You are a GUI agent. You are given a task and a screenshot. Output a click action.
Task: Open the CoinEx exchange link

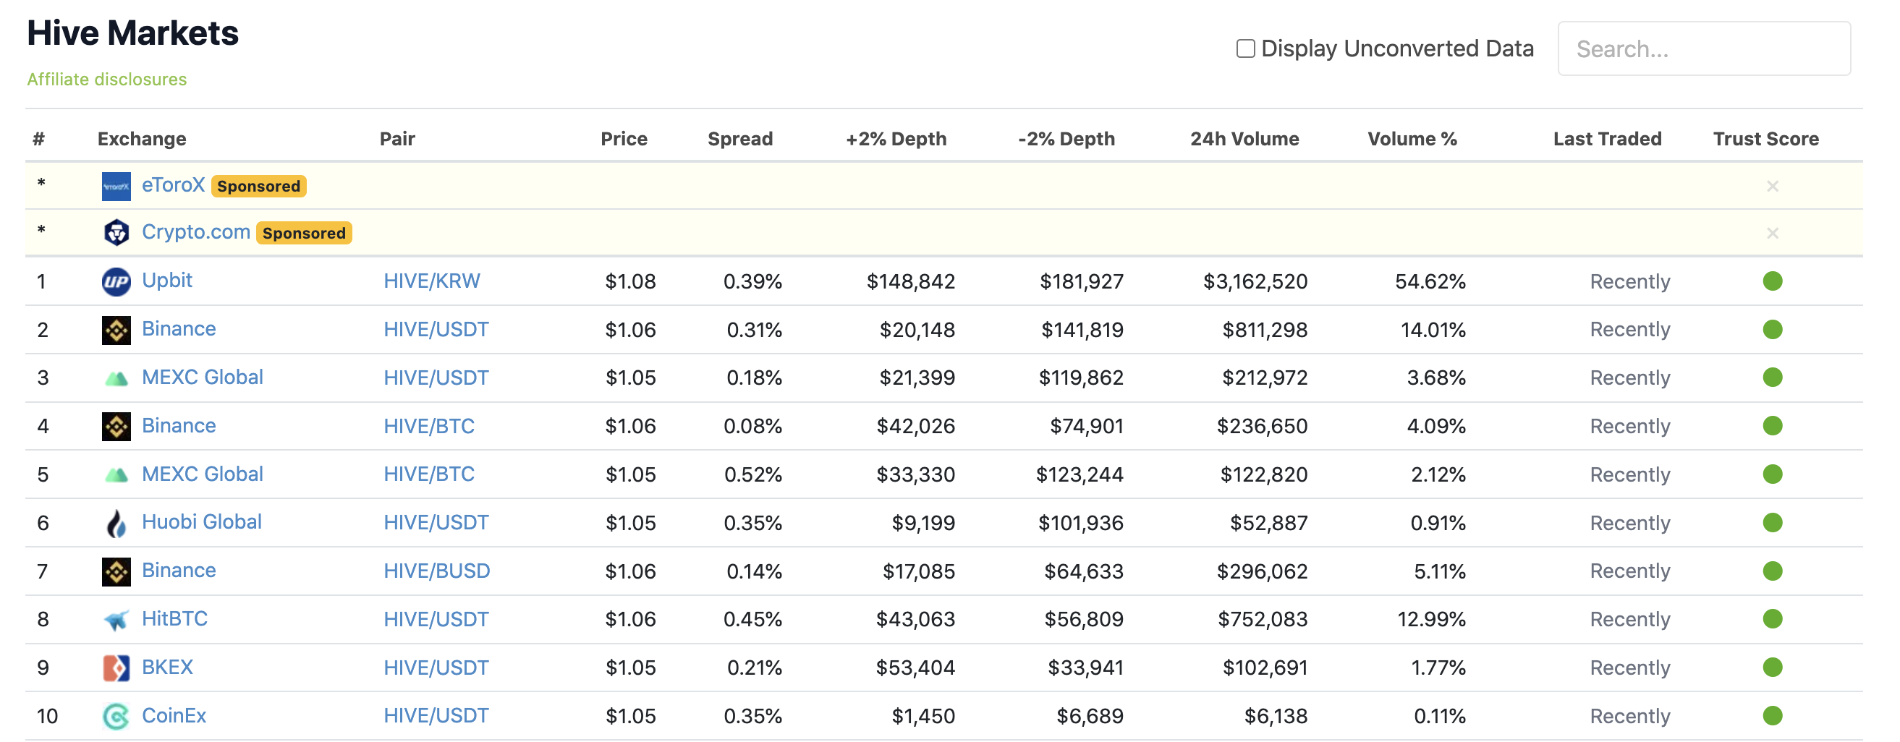tap(174, 715)
